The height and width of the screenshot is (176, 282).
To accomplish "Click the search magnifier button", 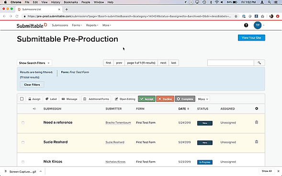I will click(x=259, y=63).
